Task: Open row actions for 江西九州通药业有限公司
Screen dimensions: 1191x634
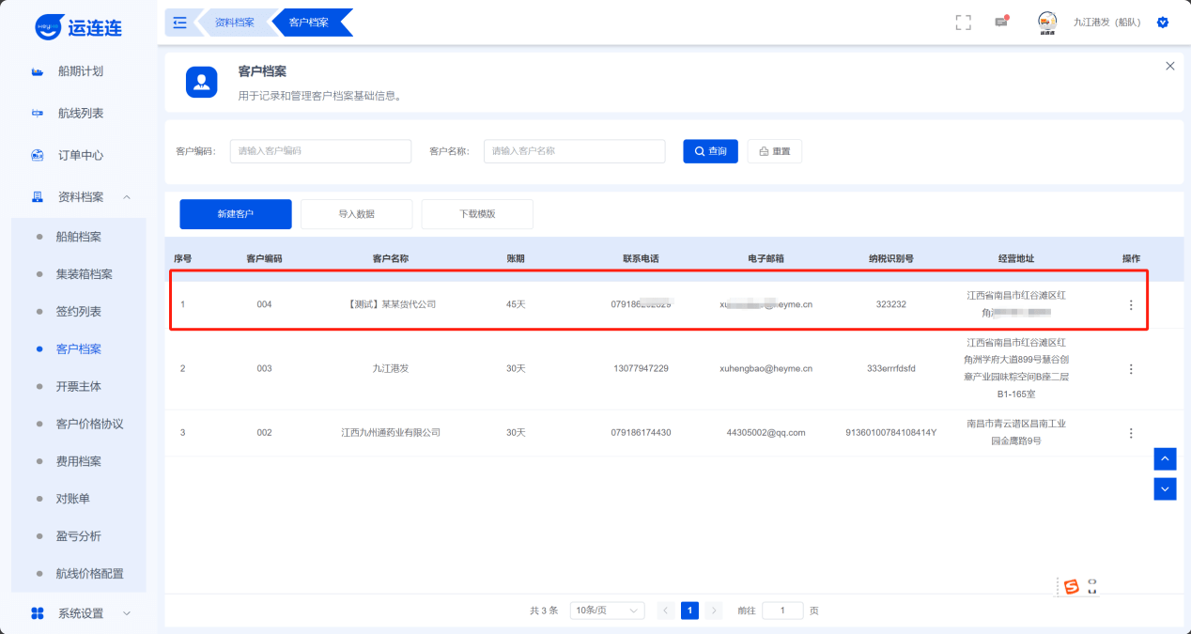Action: (1131, 433)
